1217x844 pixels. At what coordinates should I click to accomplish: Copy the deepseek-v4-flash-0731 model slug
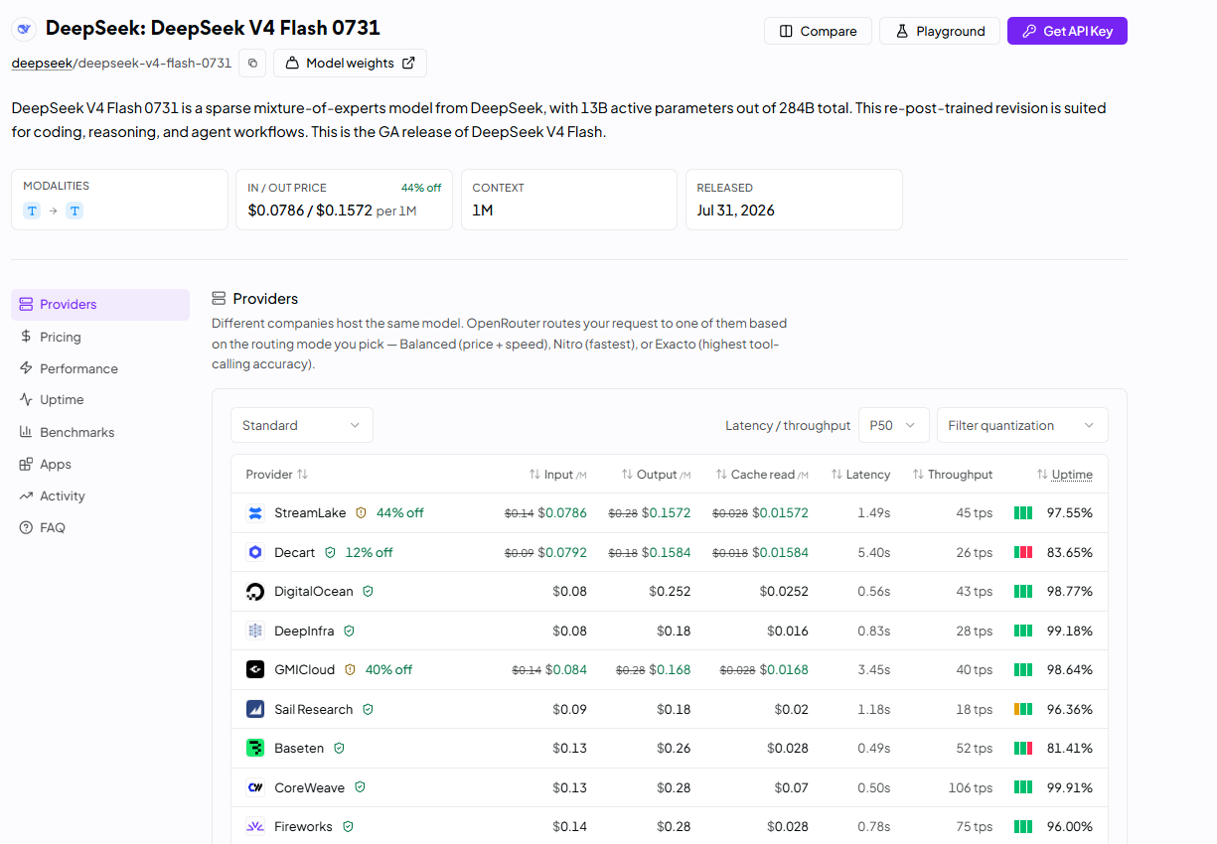[x=252, y=63]
